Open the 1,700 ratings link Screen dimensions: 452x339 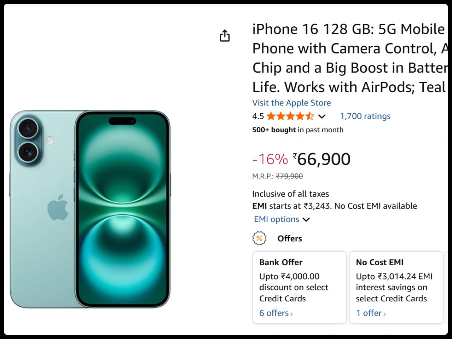[x=365, y=116]
